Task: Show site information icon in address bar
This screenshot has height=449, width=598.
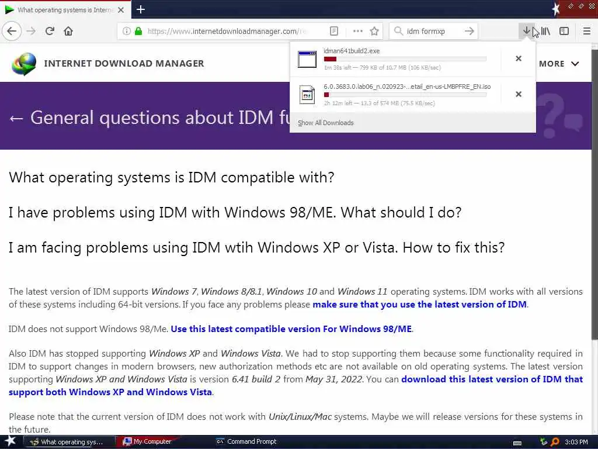Action: click(x=126, y=31)
